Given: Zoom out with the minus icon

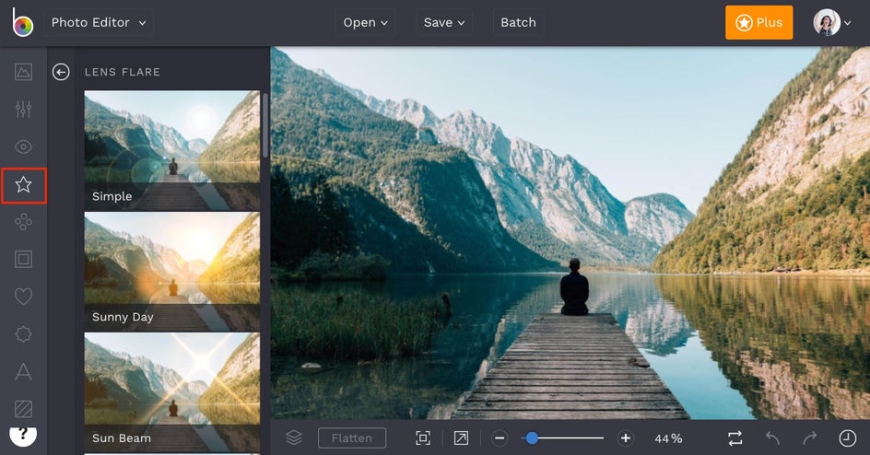Looking at the screenshot, I should click(x=500, y=438).
